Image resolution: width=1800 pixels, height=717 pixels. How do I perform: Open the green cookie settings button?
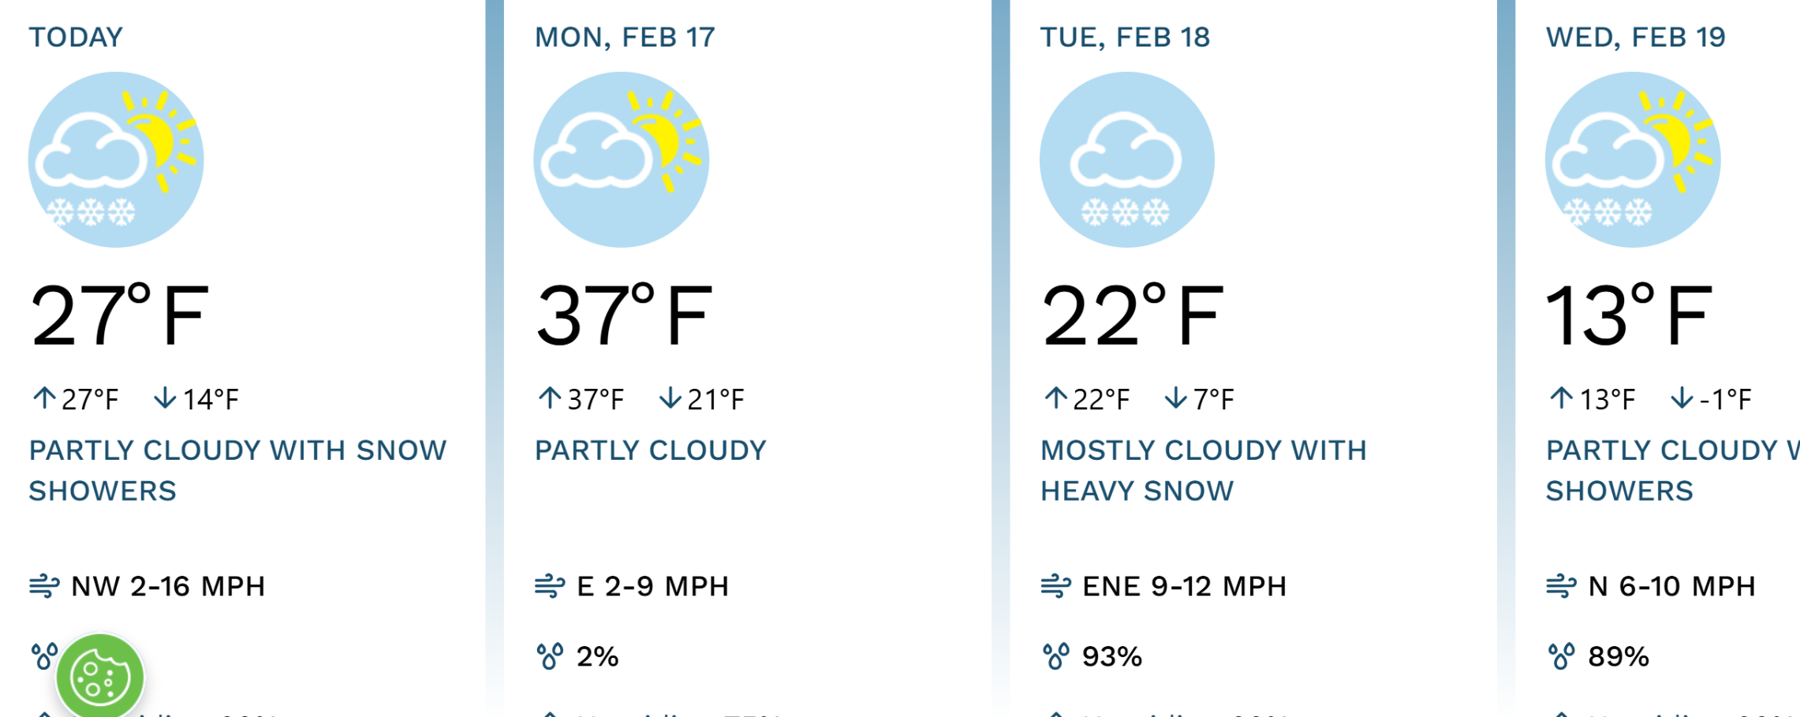[x=100, y=677]
